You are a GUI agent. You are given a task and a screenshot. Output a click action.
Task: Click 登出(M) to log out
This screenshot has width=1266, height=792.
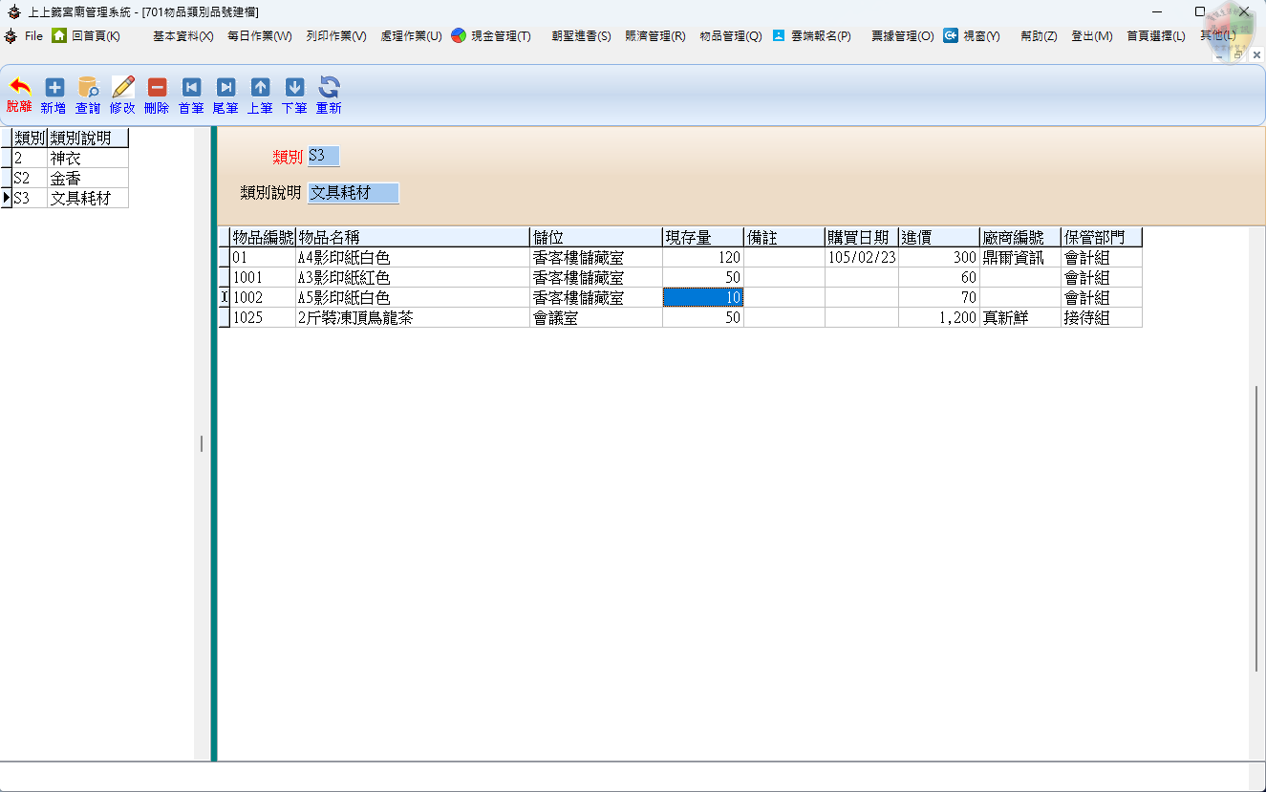[x=1091, y=36]
